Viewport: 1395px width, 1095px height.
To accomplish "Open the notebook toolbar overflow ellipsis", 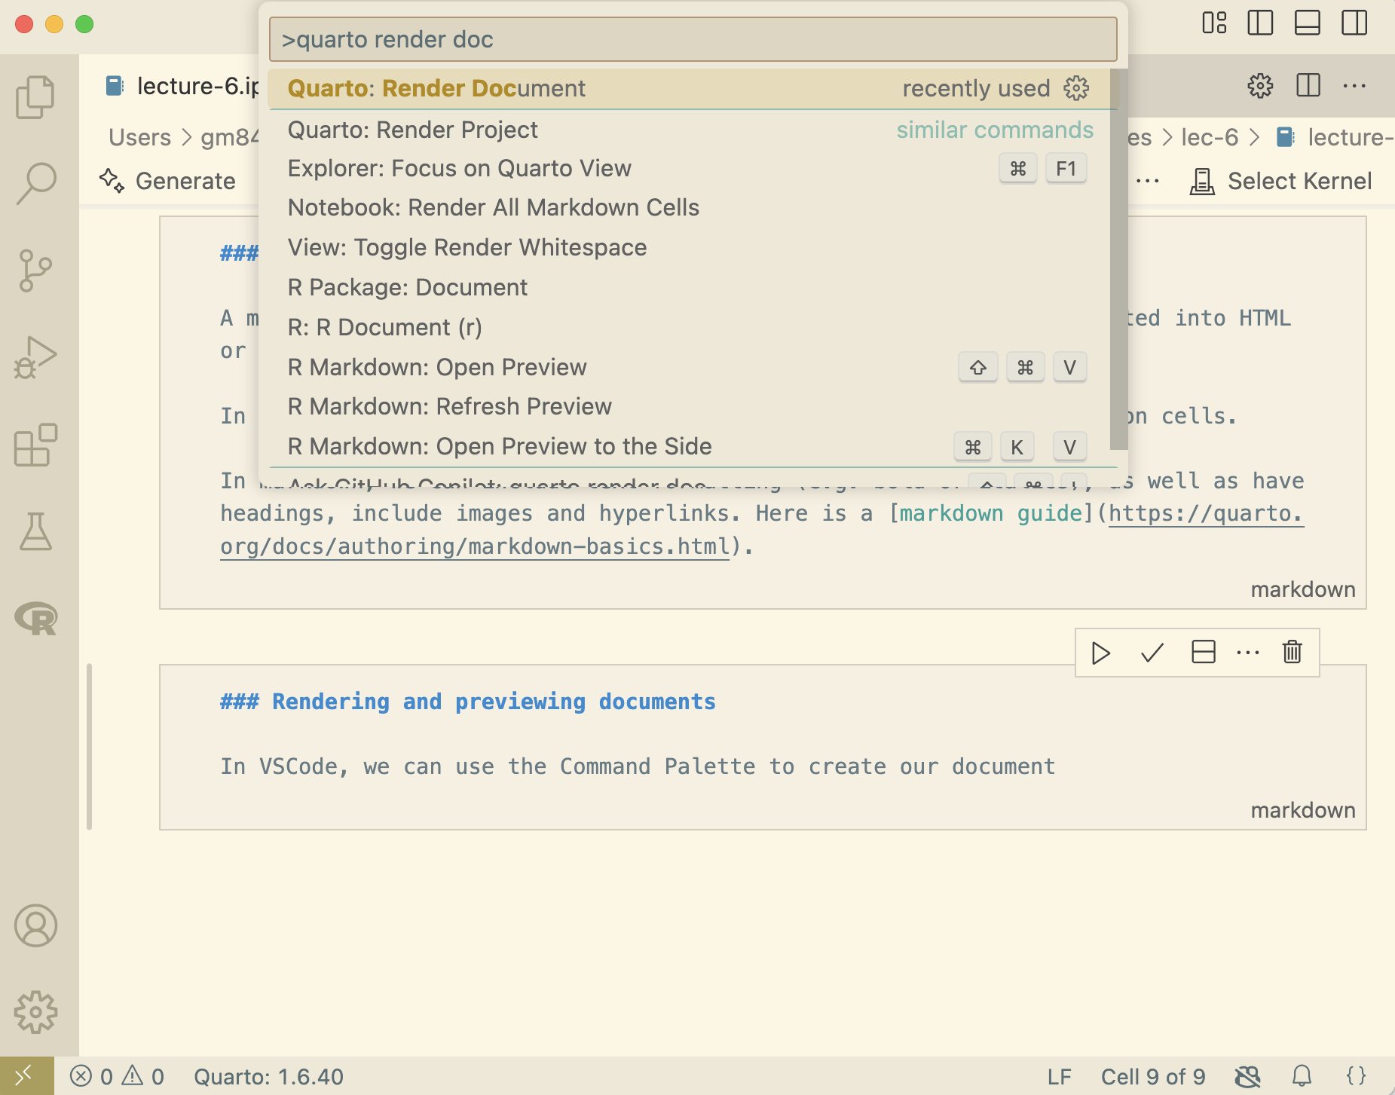I will [x=1148, y=181].
